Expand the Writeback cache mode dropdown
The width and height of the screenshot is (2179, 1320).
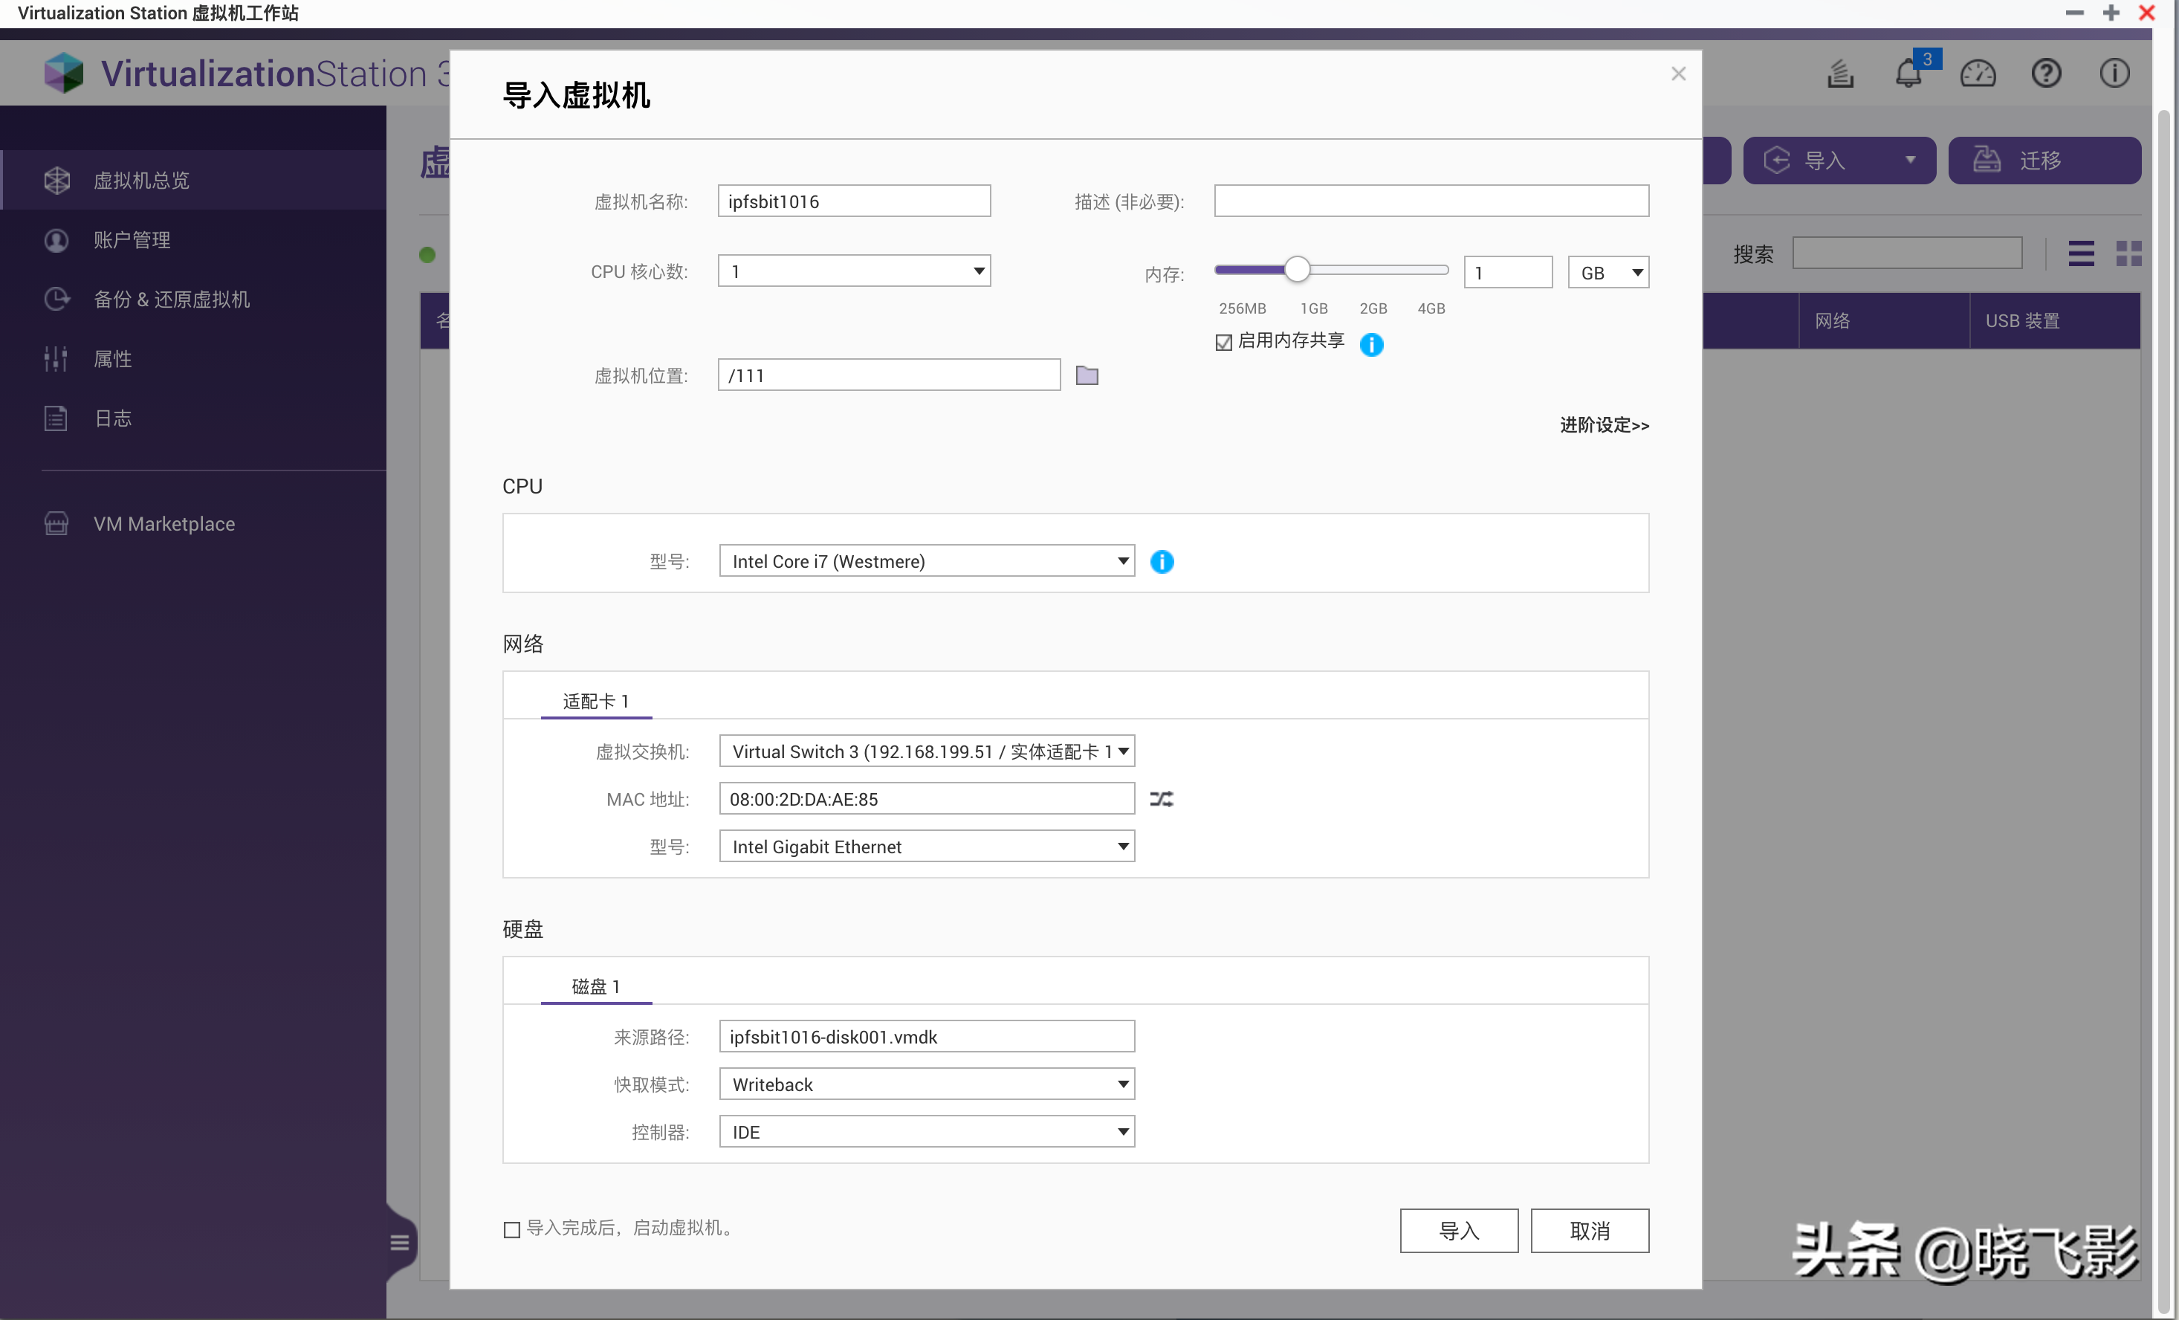926,1084
